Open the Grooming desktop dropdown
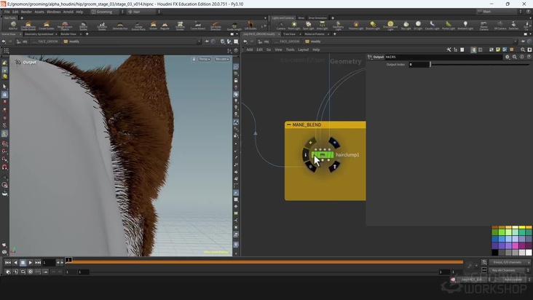 click(x=107, y=12)
